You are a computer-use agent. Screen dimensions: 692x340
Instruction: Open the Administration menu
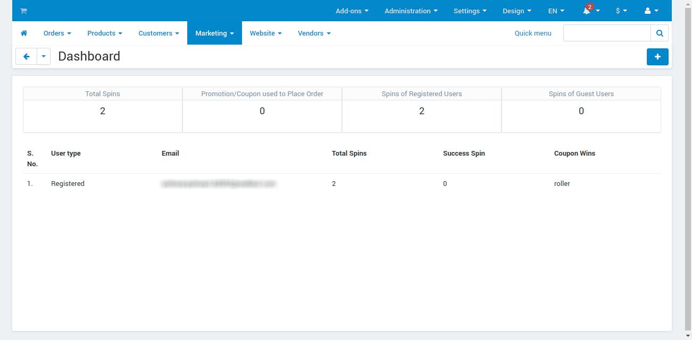pyautogui.click(x=411, y=11)
